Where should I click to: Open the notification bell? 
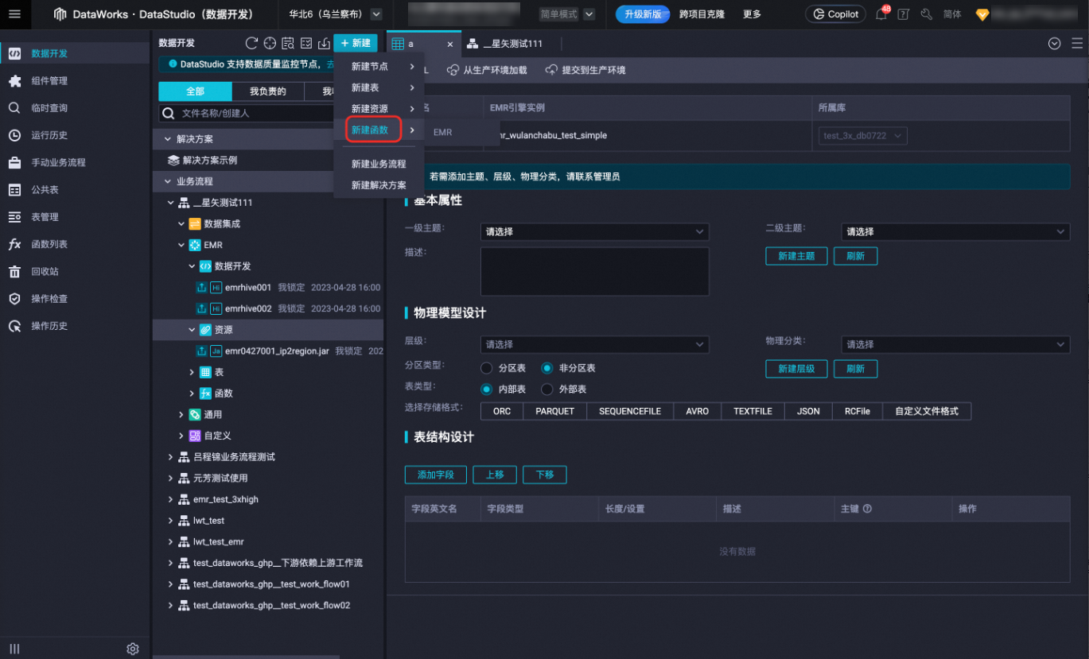click(881, 14)
